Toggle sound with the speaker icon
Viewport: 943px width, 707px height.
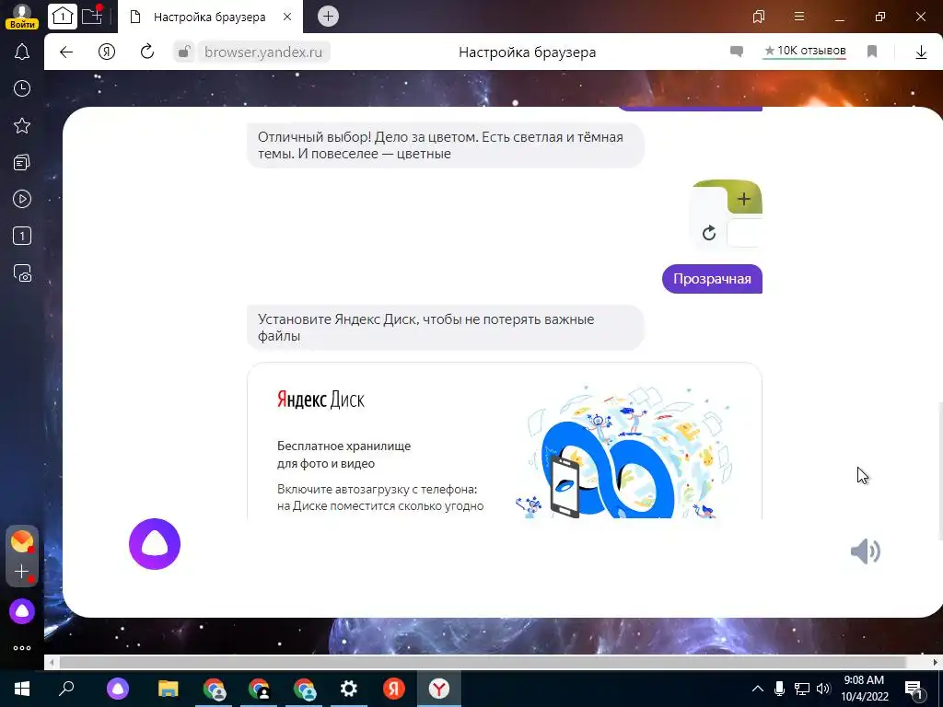(x=866, y=551)
